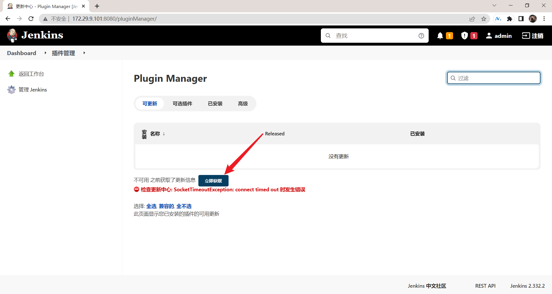The width and height of the screenshot is (552, 294).
Task: Switch to the 高级 tab
Action: [x=243, y=104]
